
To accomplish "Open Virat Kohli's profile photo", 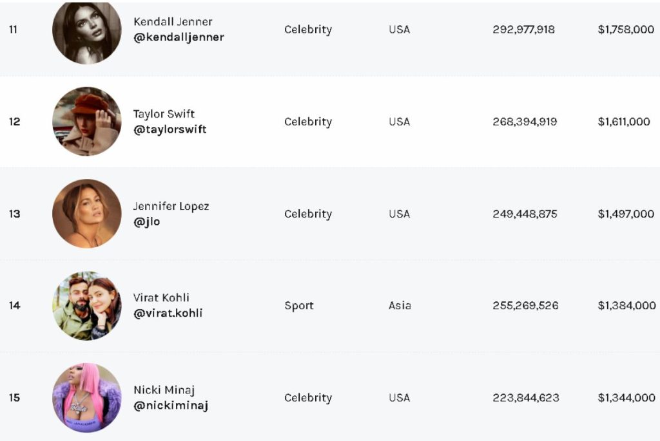I will point(87,306).
